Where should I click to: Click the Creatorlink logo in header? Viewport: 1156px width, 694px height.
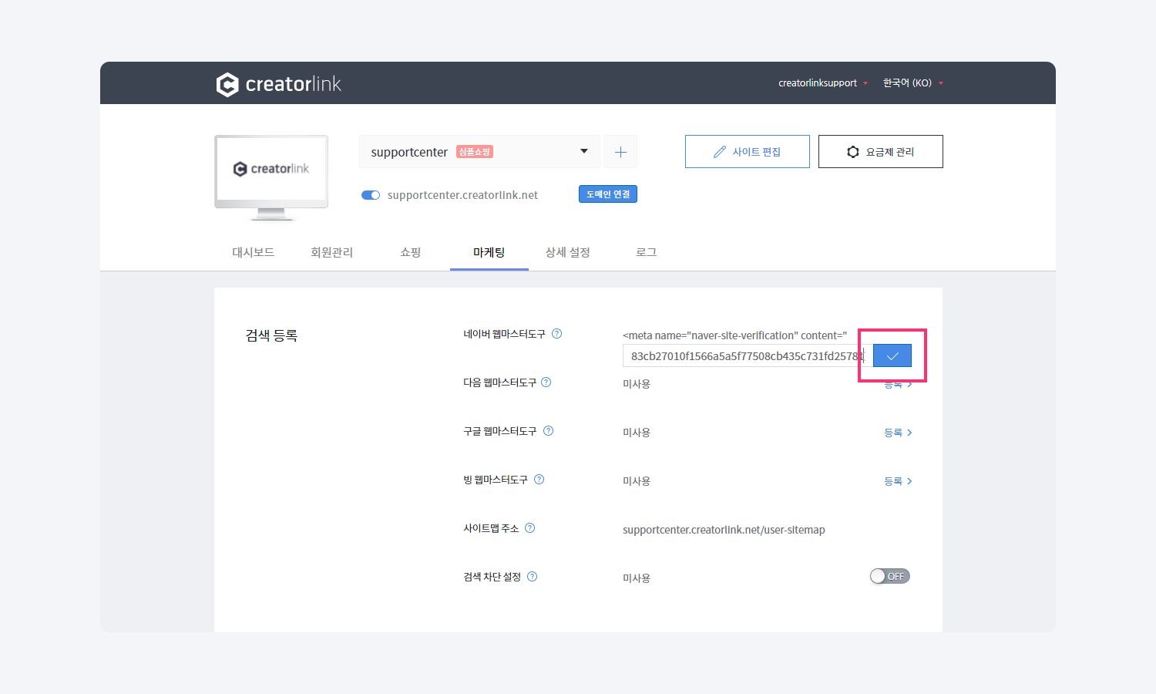coord(278,84)
